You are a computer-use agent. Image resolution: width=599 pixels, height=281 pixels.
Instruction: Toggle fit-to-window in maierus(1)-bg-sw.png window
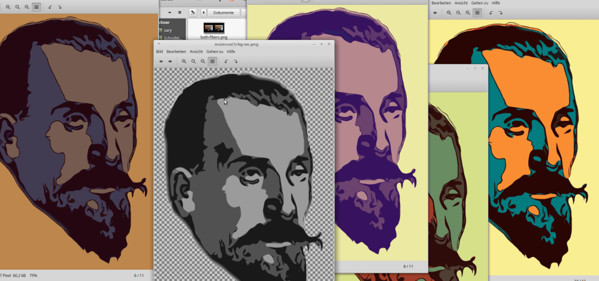212,61
